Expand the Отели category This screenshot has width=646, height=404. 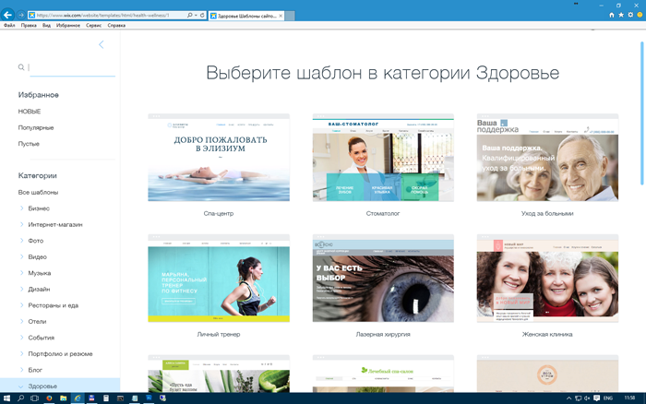pos(21,321)
